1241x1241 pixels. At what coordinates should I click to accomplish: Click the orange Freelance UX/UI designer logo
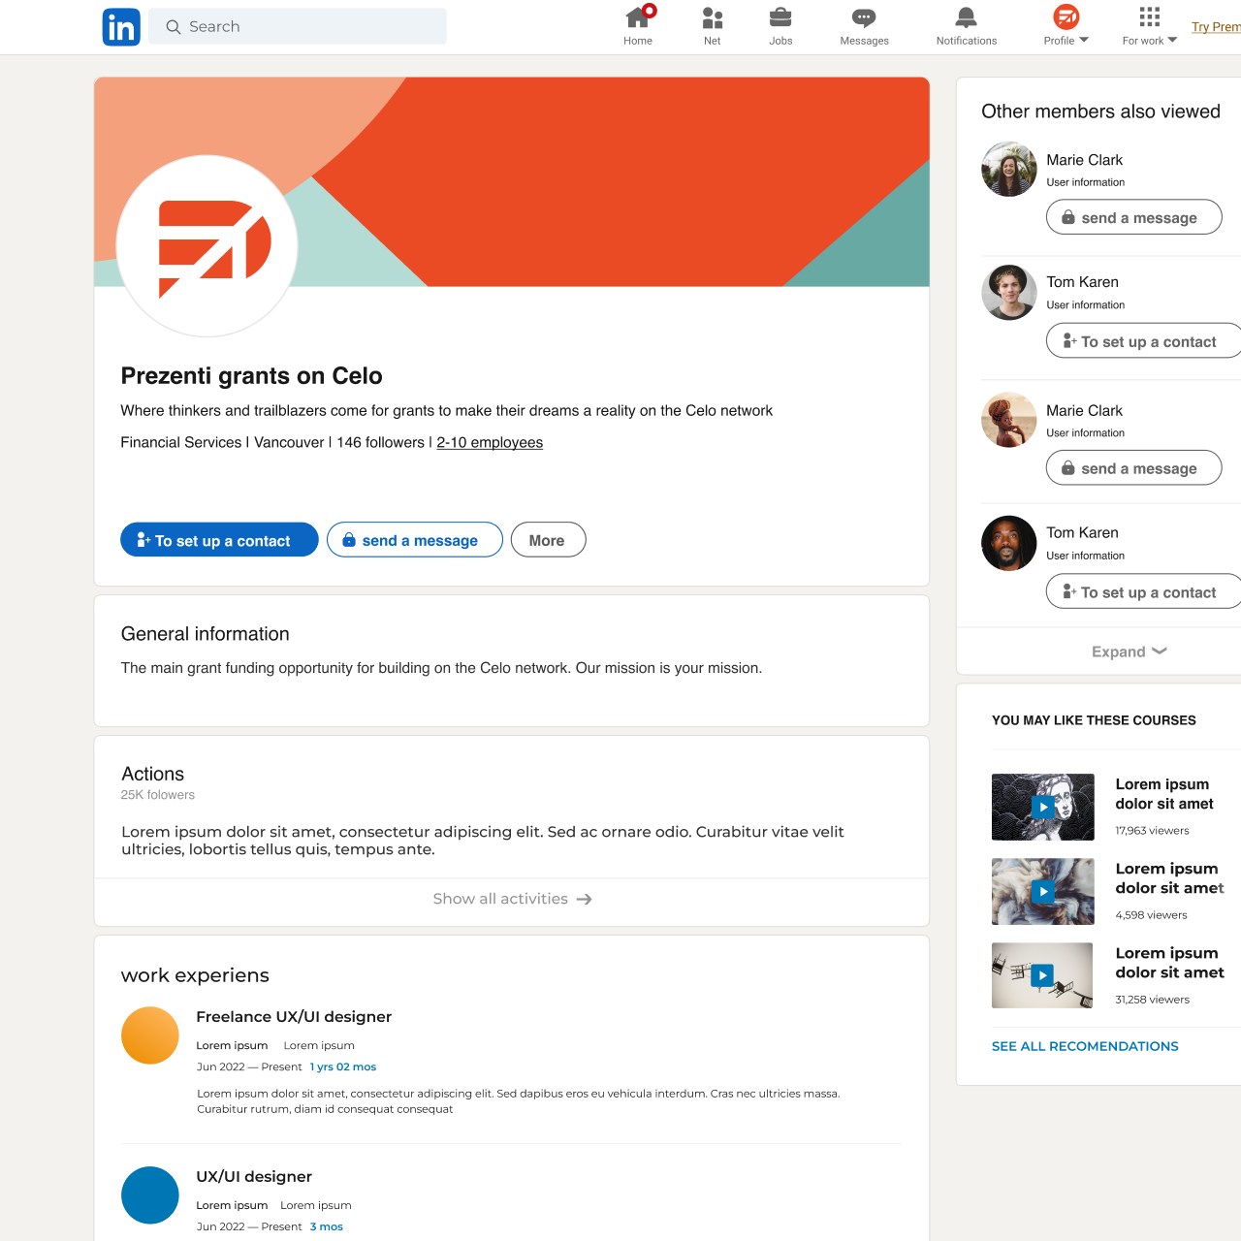click(x=150, y=1035)
